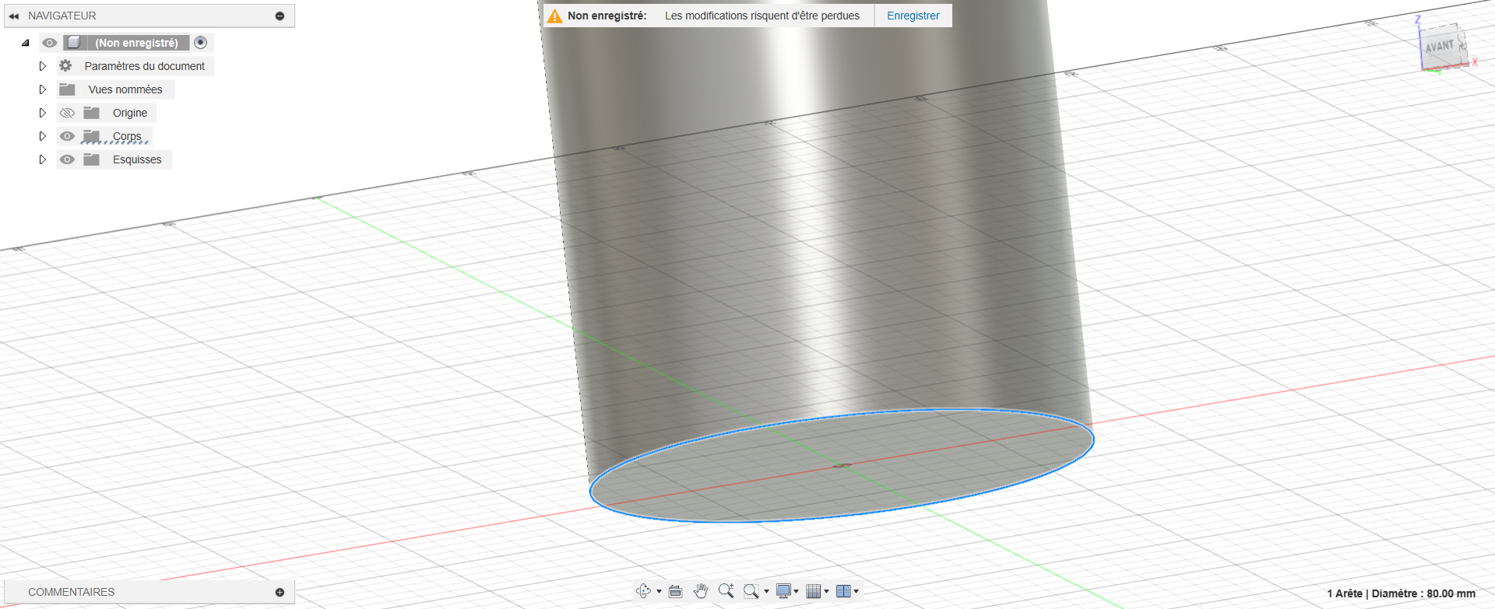Click the Enregistrer link to save
This screenshot has width=1495, height=609.
click(913, 16)
